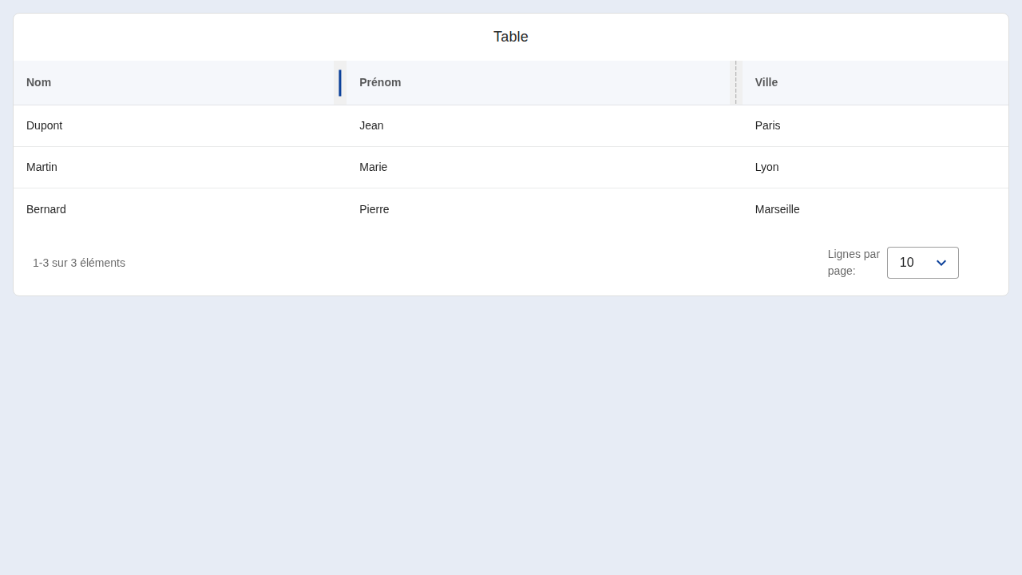Click the Pierre cell in Prénom column
The height and width of the screenshot is (575, 1022).
(374, 209)
